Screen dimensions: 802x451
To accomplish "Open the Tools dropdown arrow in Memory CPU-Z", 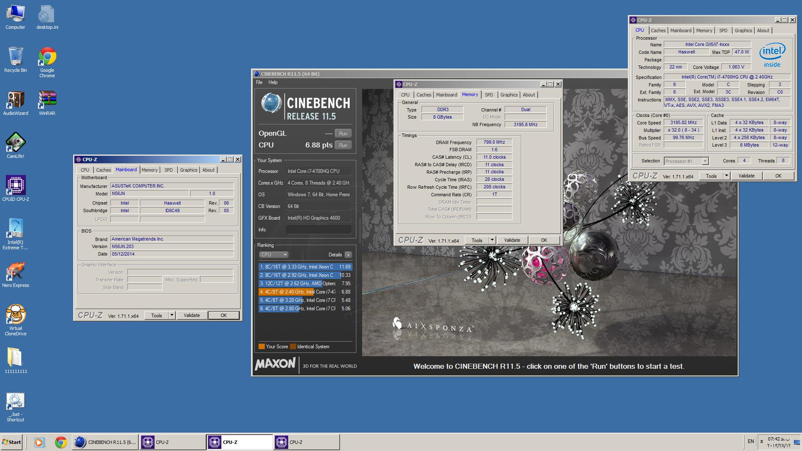I will [492, 240].
